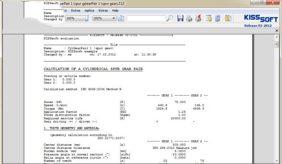Click torque value '1624.8'
Viewport: 282px width, 164px height.
click(x=162, y=109)
